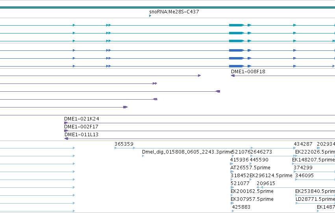The height and width of the screenshot is (213, 335).
Task: Select the DME1-008F18 clone label
Action: 248,72
